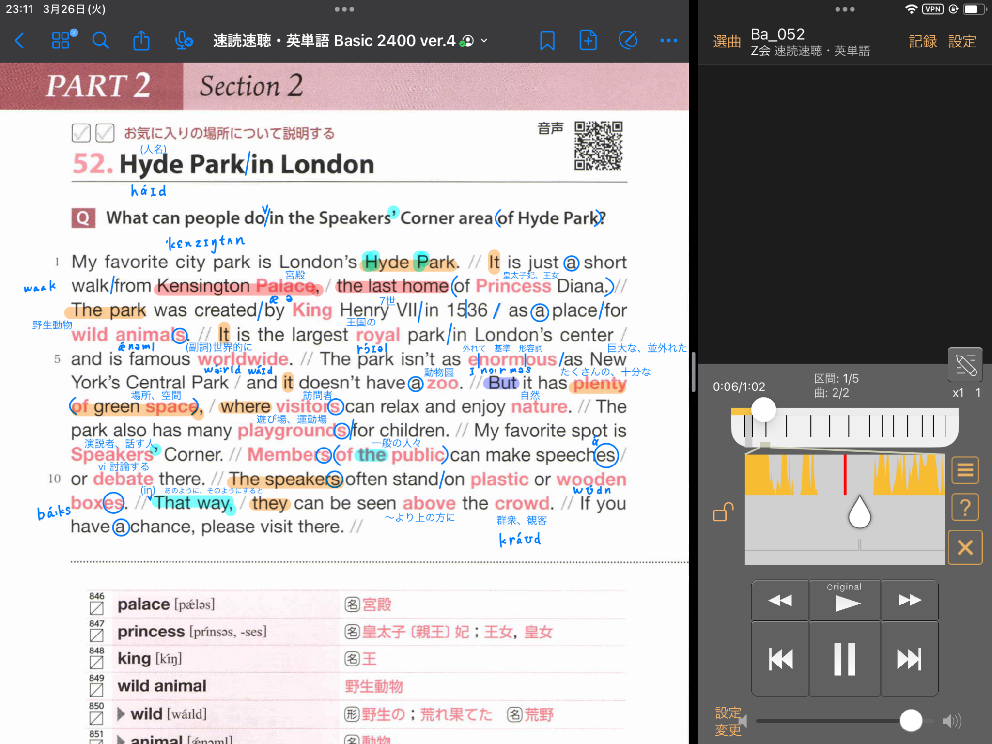Check the first checkbox beside lesson title
The width and height of the screenshot is (992, 744).
(x=81, y=133)
